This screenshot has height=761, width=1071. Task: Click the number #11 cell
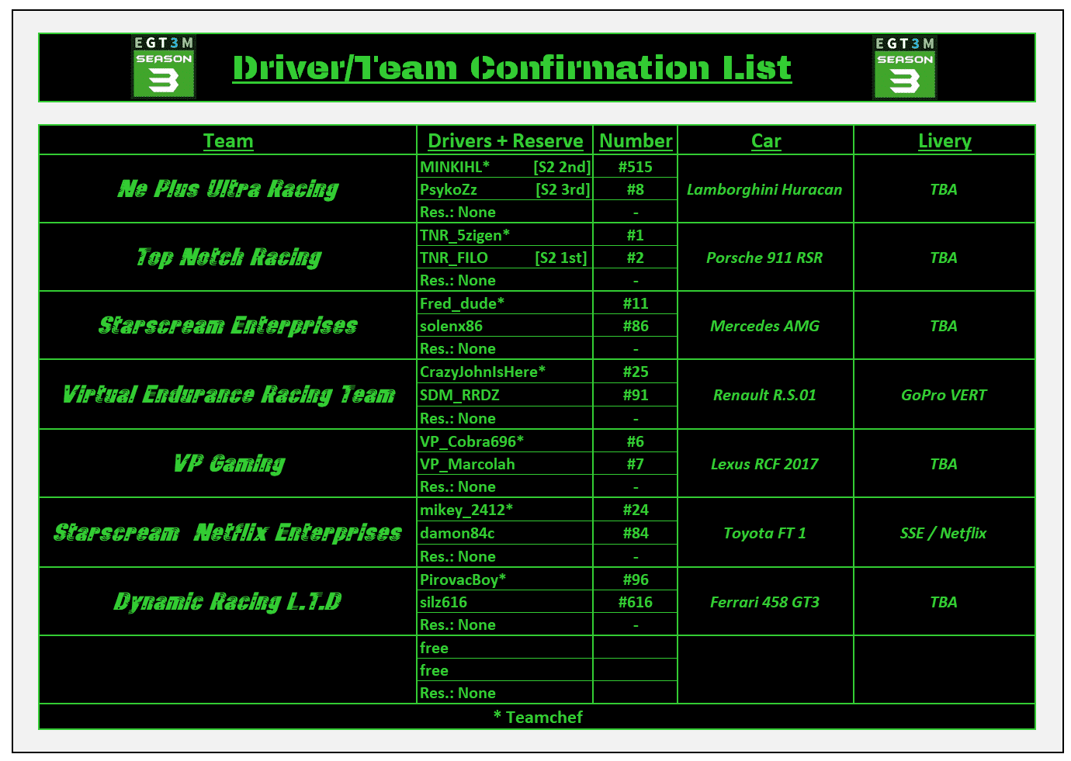[x=636, y=303]
